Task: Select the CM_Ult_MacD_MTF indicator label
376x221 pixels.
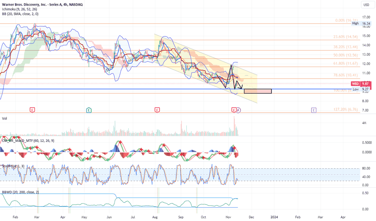Action: coord(28,141)
